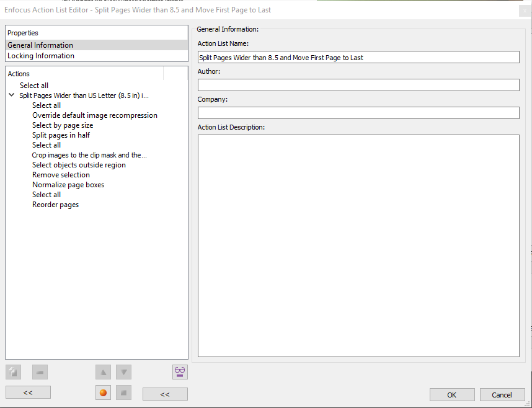The width and height of the screenshot is (532, 408).
Task: Choose Override default image recompression action
Action: tap(94, 115)
